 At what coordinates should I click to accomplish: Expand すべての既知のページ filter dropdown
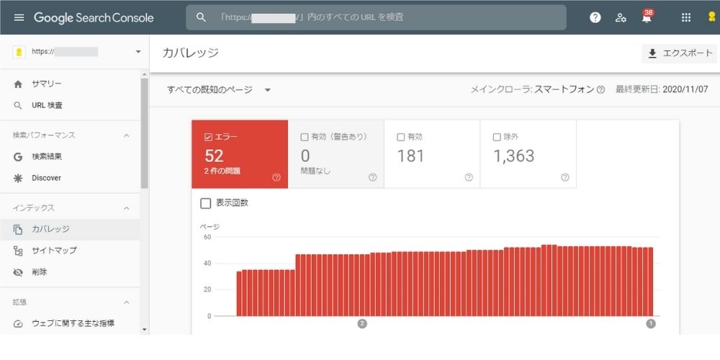[x=219, y=90]
